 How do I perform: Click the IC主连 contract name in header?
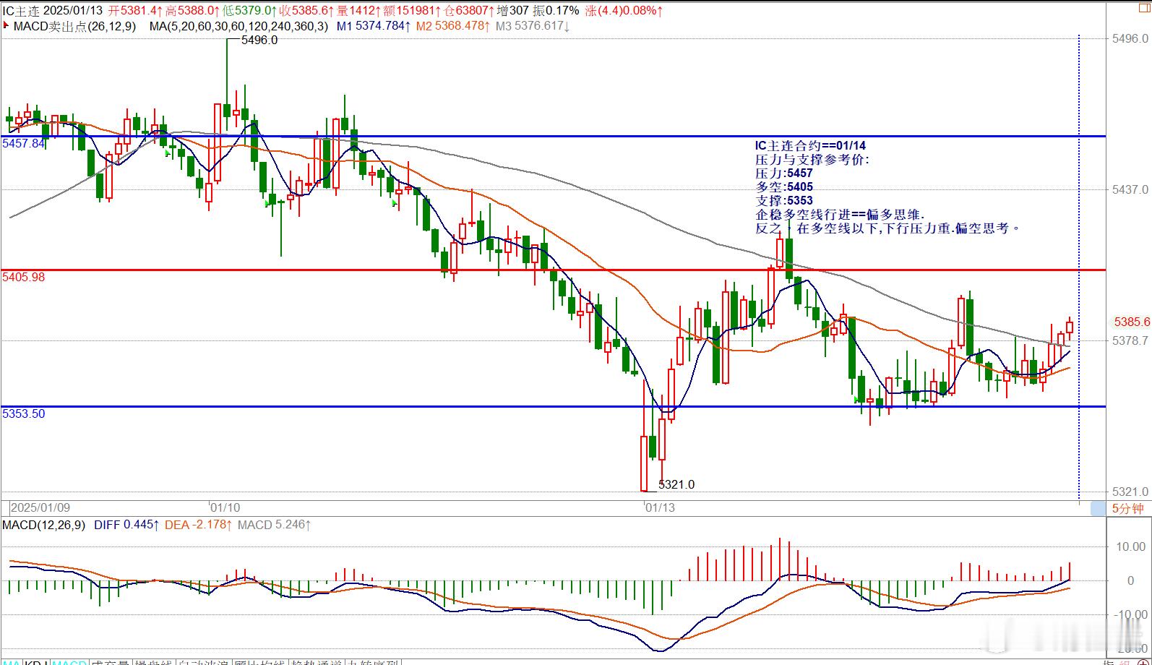[21, 11]
